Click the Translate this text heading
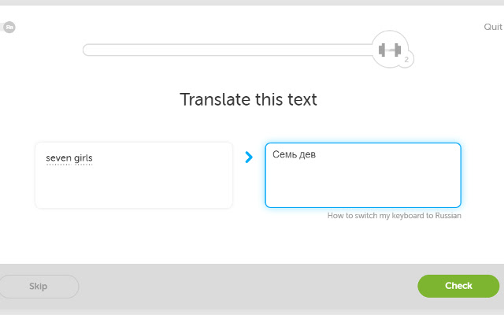This screenshot has width=504, height=315. [249, 99]
